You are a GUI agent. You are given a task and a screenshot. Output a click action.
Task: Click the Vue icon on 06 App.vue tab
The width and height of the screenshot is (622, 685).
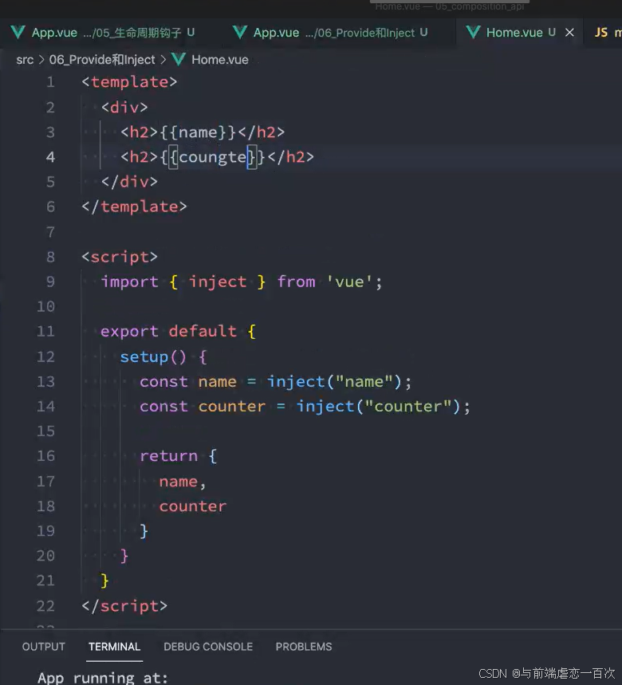pyautogui.click(x=240, y=33)
